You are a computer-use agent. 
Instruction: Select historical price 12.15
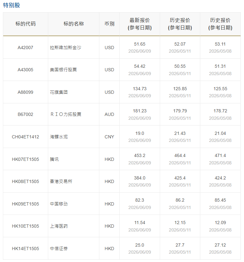click(180, 223)
